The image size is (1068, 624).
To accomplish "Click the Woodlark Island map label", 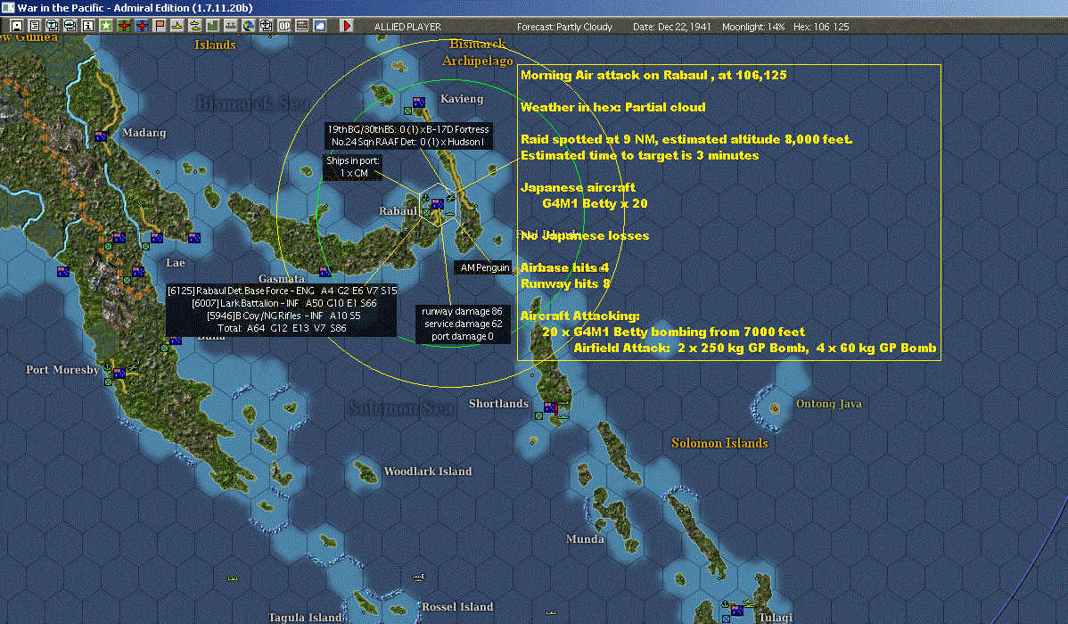I will pos(428,472).
